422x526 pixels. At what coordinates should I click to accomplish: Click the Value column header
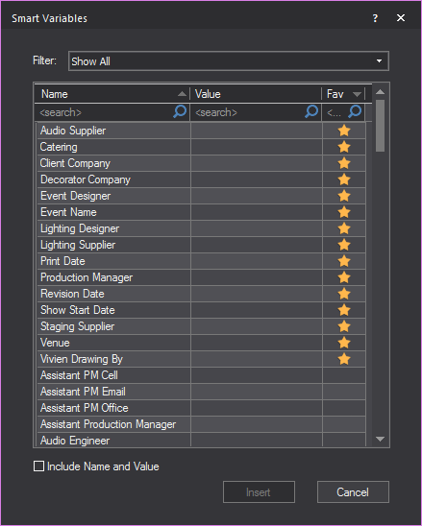click(x=256, y=94)
